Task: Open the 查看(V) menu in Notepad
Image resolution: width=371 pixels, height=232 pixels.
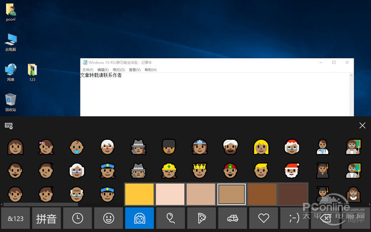Action: 135,70
